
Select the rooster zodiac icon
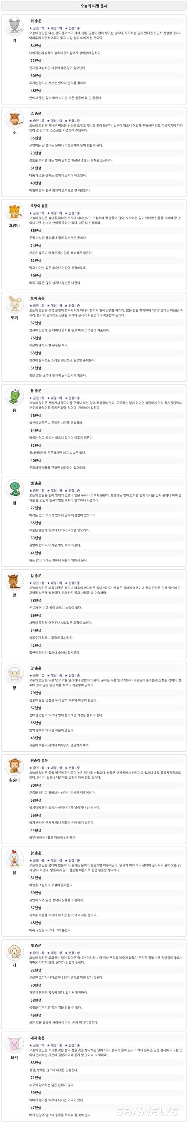(14, 859)
